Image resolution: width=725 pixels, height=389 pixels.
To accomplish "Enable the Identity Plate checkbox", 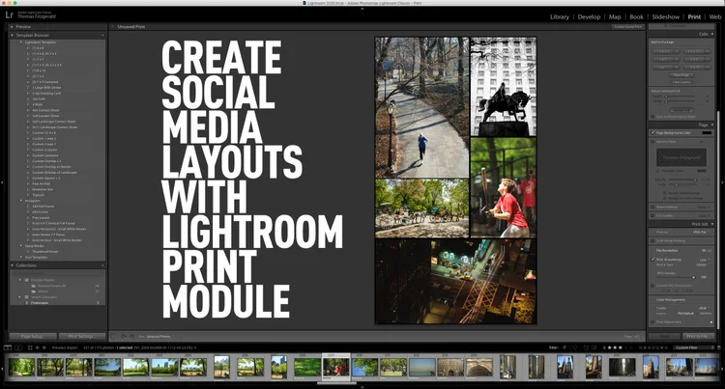I will click(x=652, y=142).
